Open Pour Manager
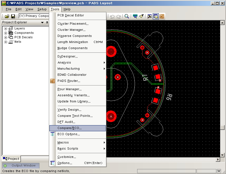 tap(77, 89)
